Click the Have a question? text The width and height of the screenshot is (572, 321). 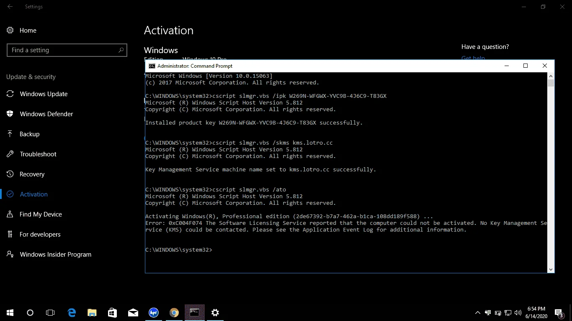click(485, 47)
